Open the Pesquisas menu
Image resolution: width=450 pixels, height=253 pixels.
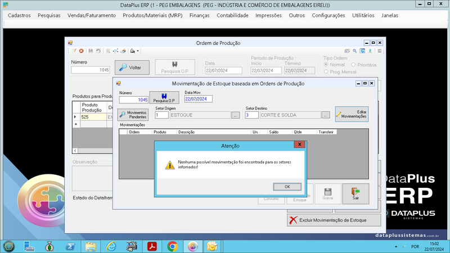tap(49, 16)
